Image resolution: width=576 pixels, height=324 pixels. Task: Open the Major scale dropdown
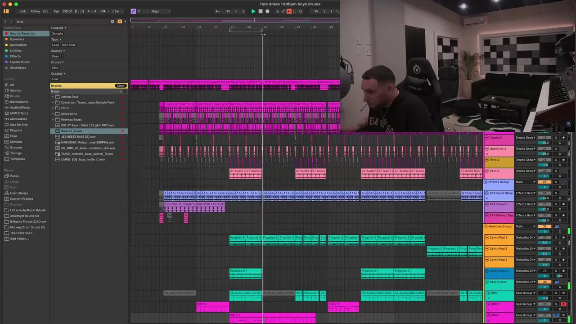(160, 11)
